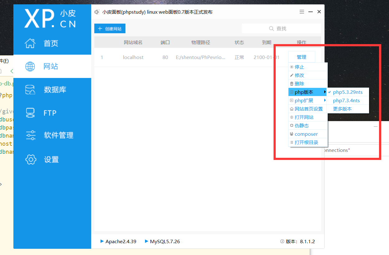
Task: Minimize the phpstudy panel window
Action: [x=311, y=12]
